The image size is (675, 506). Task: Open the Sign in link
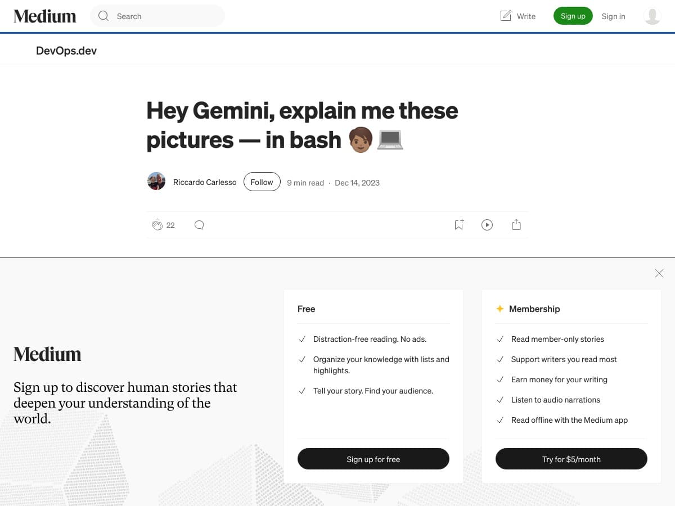[x=613, y=16]
